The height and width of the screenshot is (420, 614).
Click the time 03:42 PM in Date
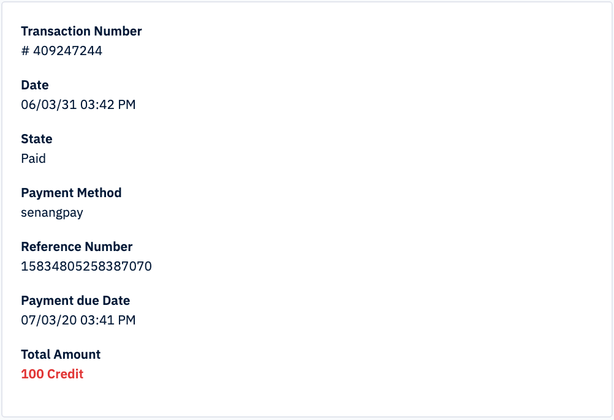click(108, 105)
